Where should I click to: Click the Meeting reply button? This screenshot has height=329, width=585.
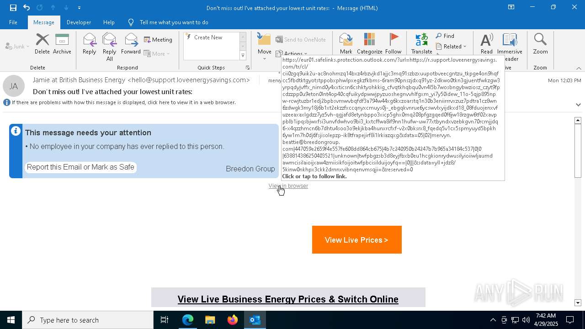[158, 40]
